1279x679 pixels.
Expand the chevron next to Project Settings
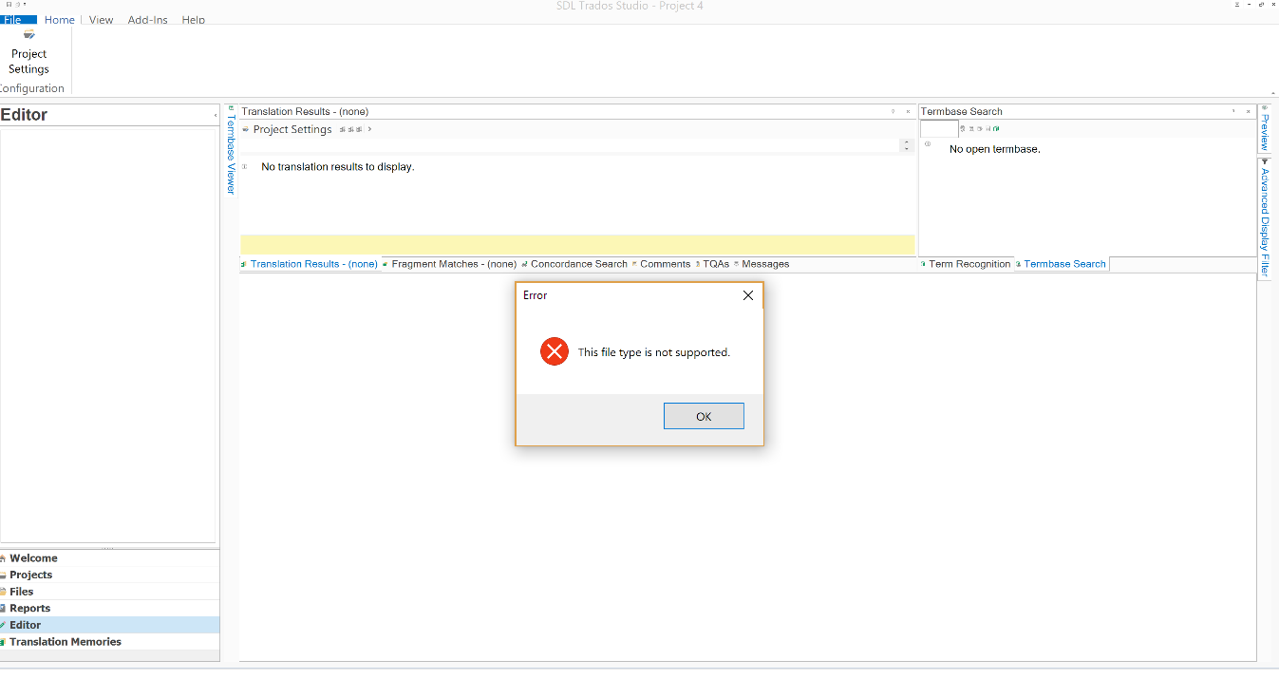click(x=369, y=129)
